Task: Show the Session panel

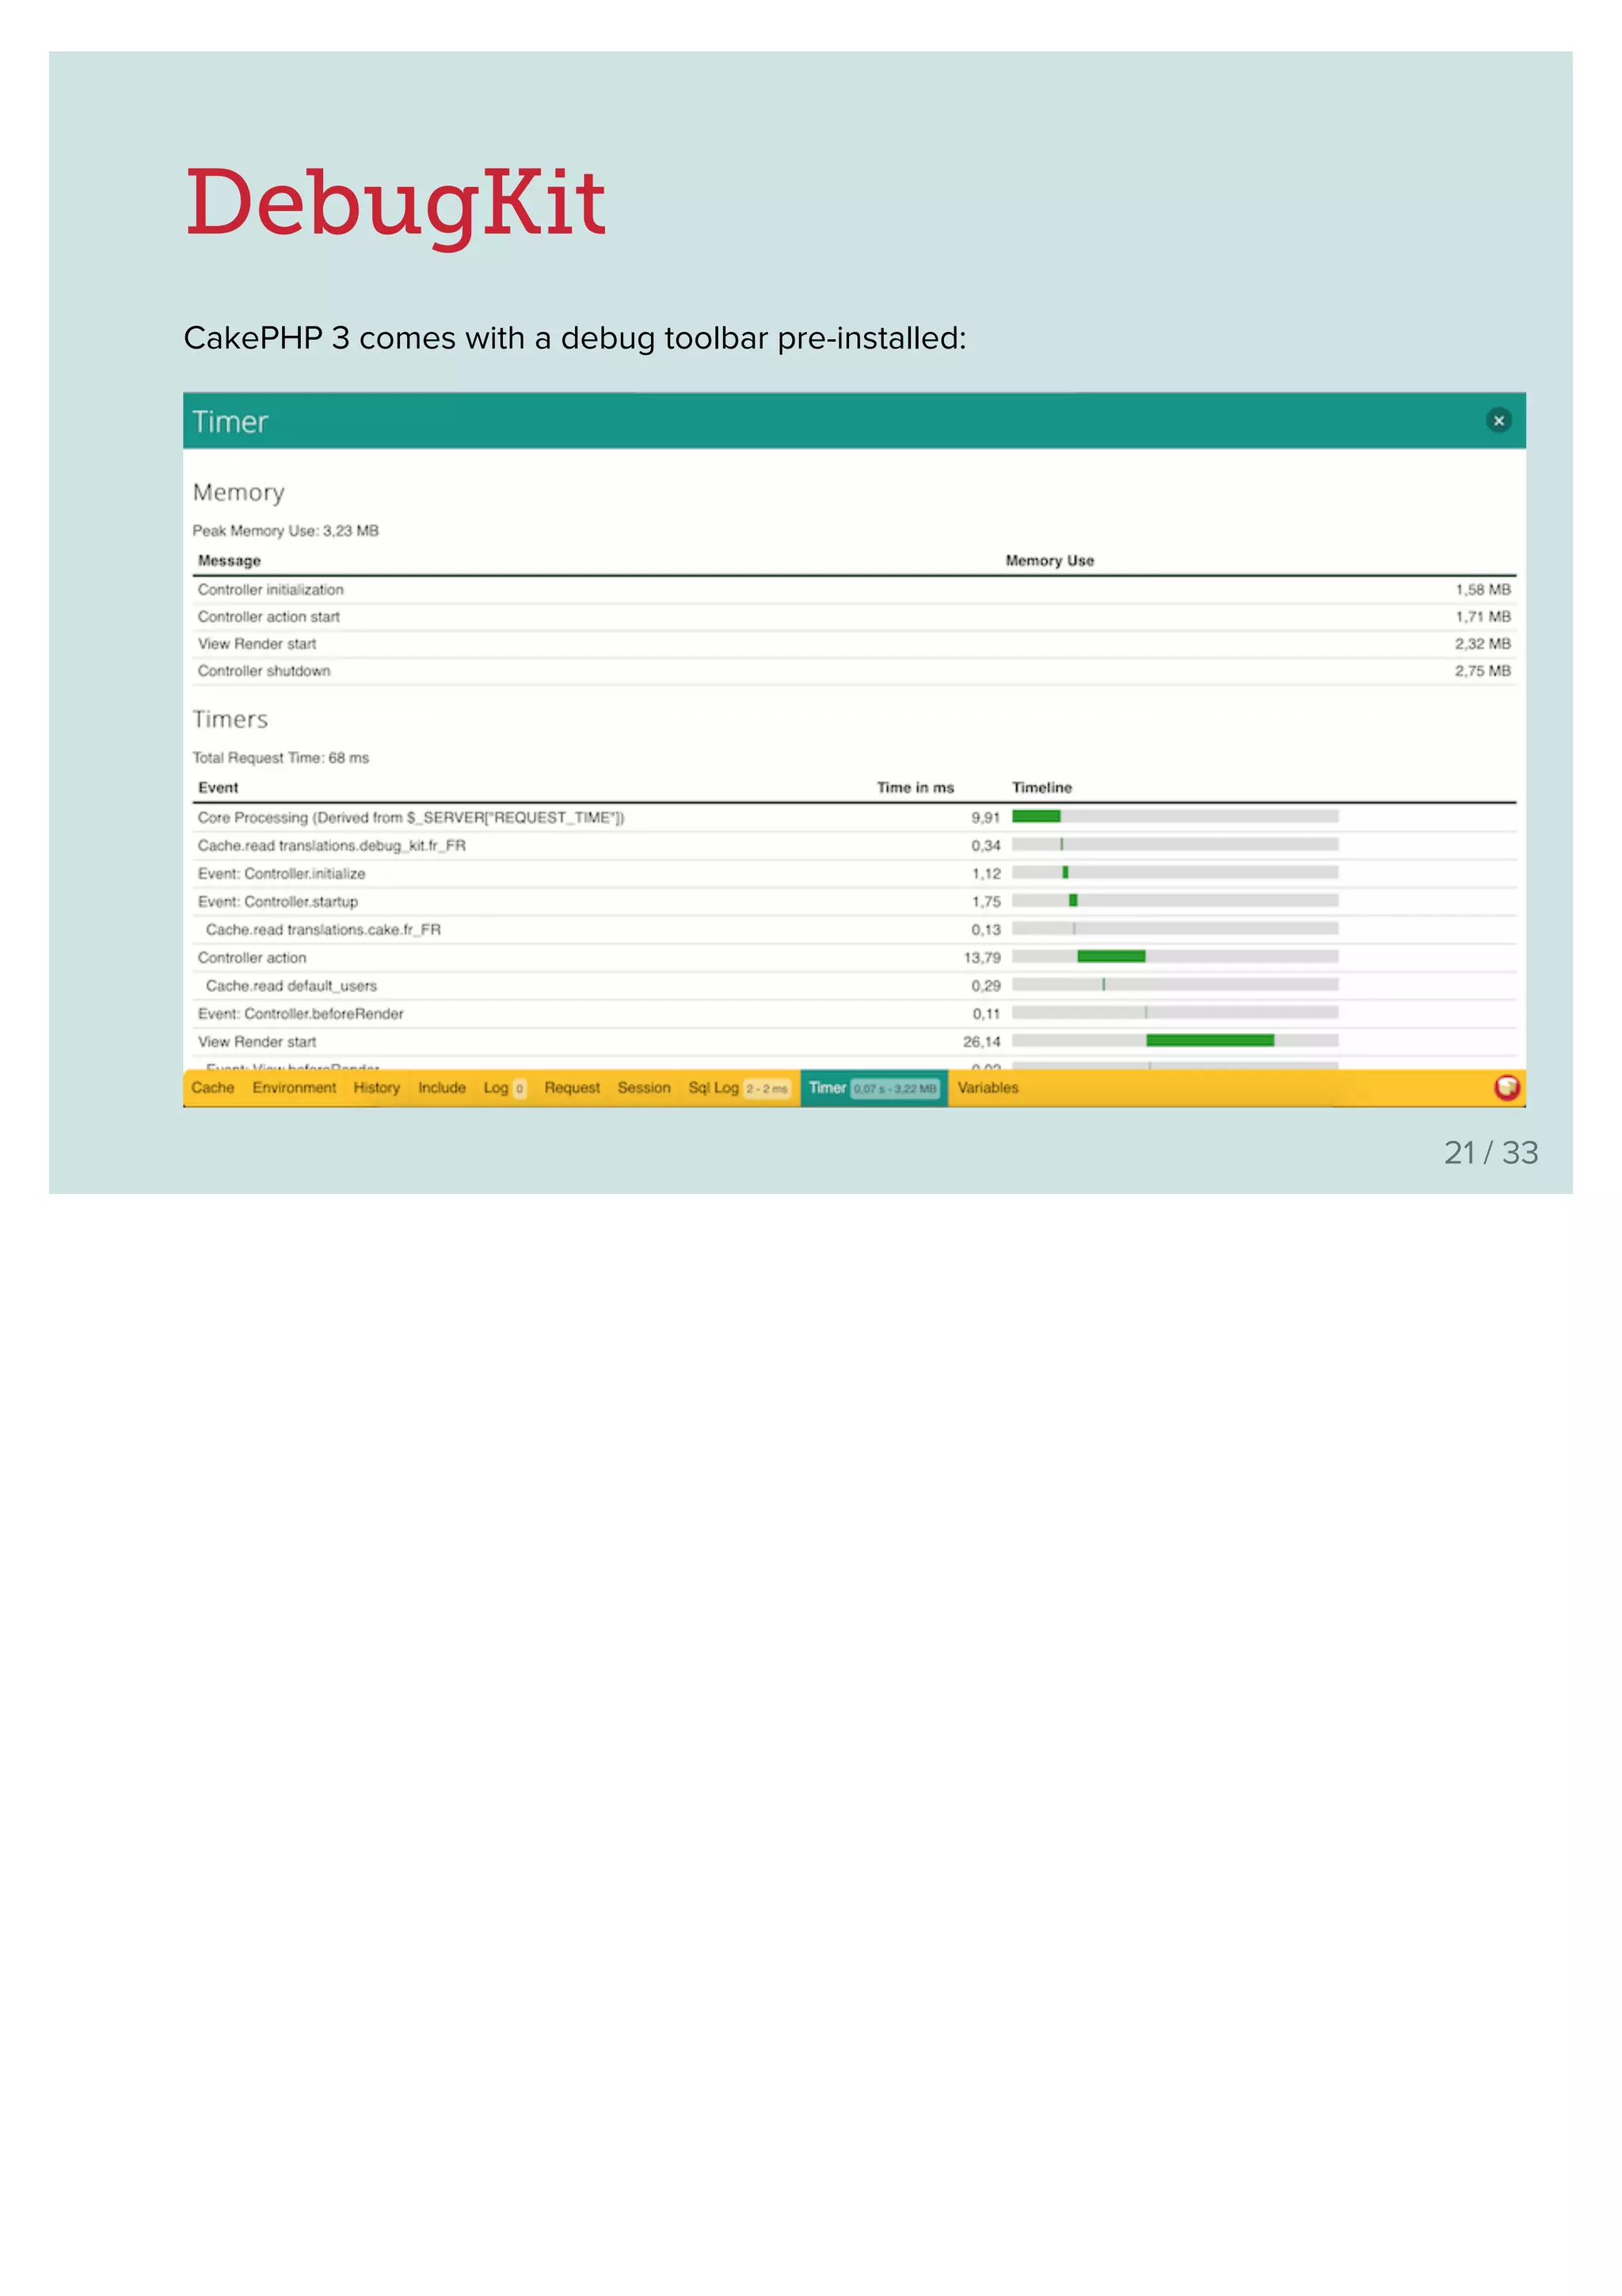Action: coord(644,1088)
